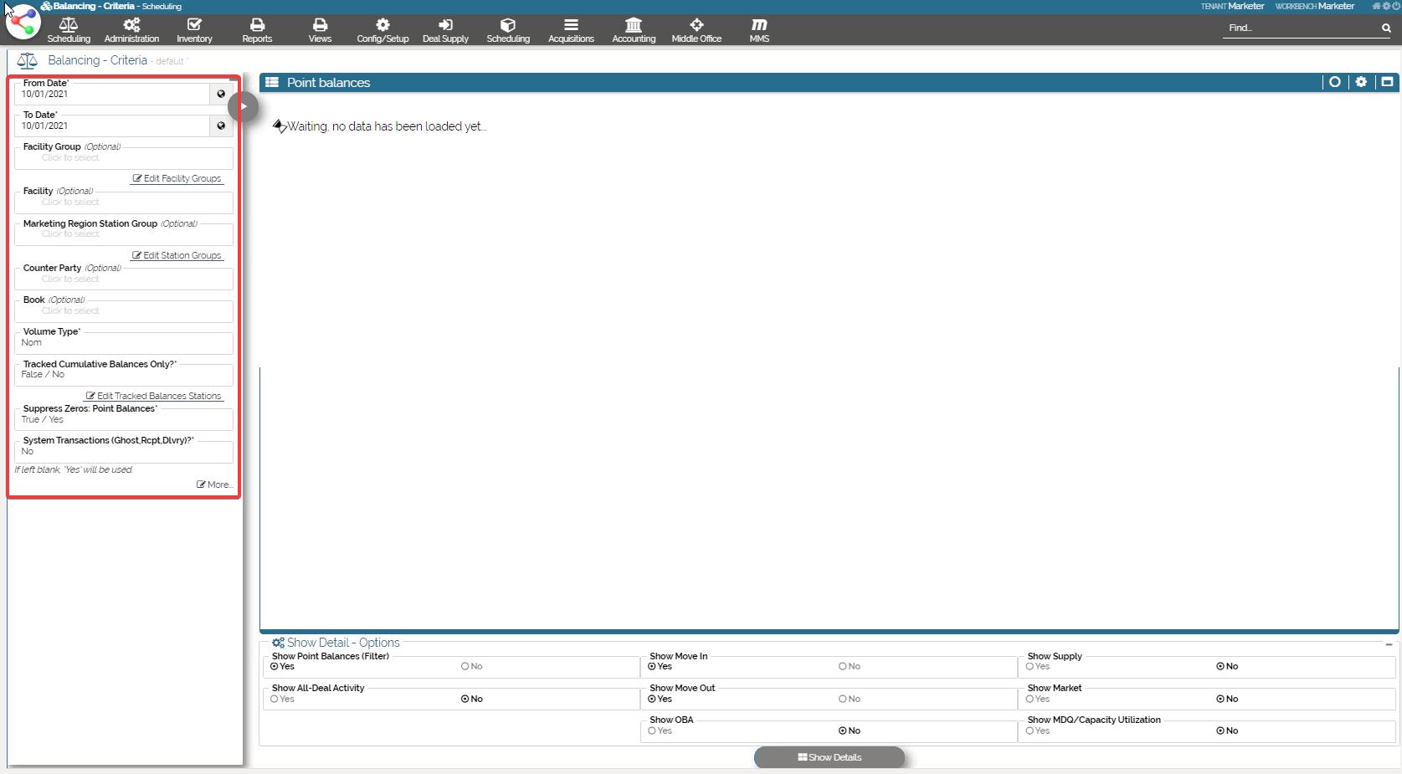The height and width of the screenshot is (774, 1402).
Task: Open the Deal Supply menu
Action: tap(445, 30)
